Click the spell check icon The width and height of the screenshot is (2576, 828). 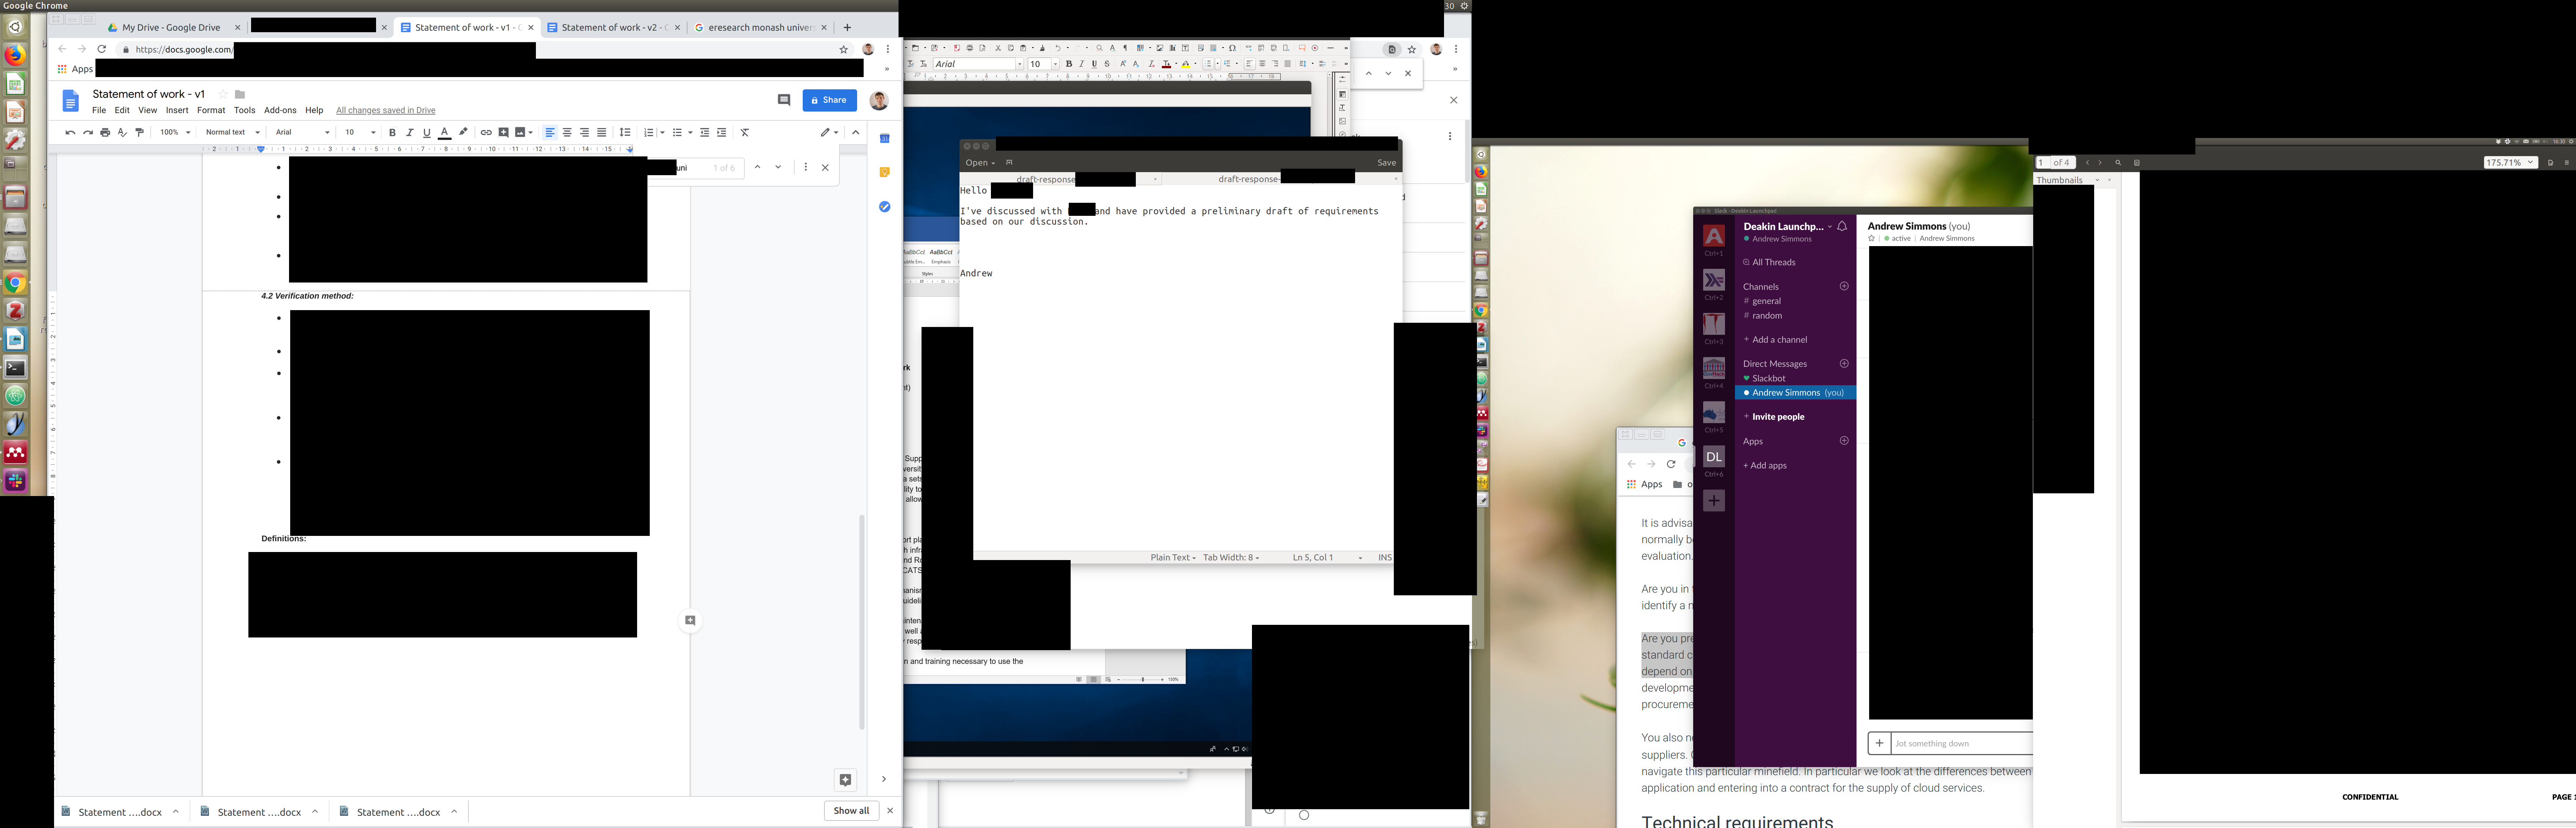tap(122, 132)
